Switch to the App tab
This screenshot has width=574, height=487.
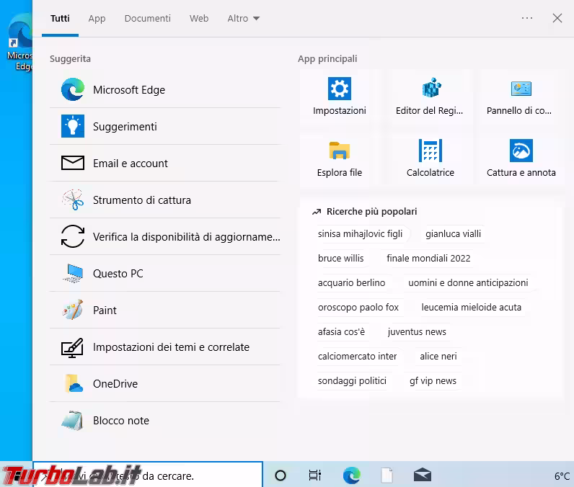pyautogui.click(x=97, y=19)
